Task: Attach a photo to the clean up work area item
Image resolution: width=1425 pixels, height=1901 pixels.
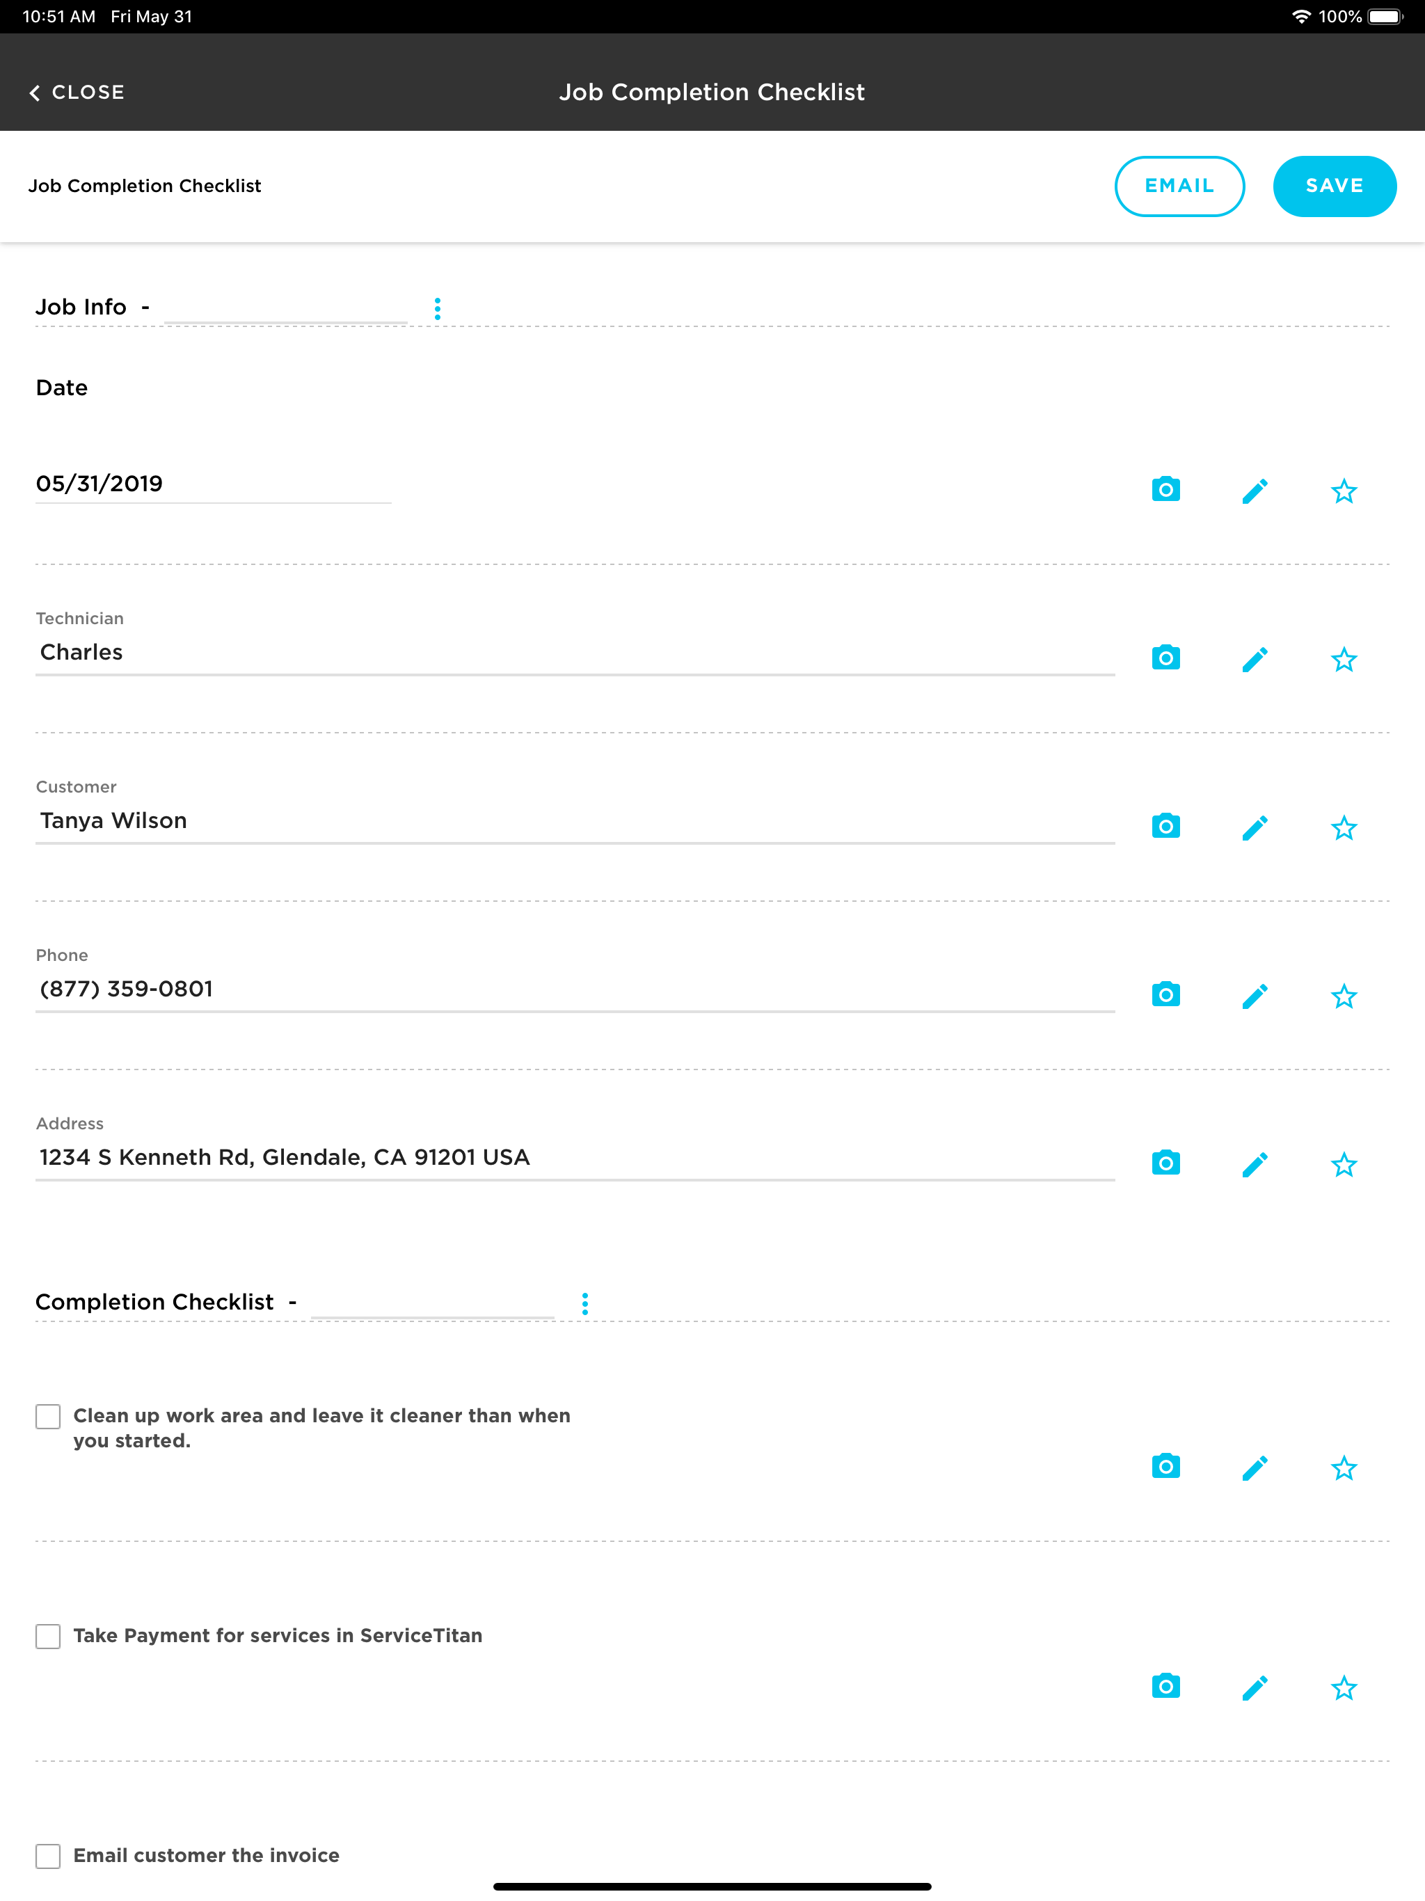Action: coord(1165,1466)
